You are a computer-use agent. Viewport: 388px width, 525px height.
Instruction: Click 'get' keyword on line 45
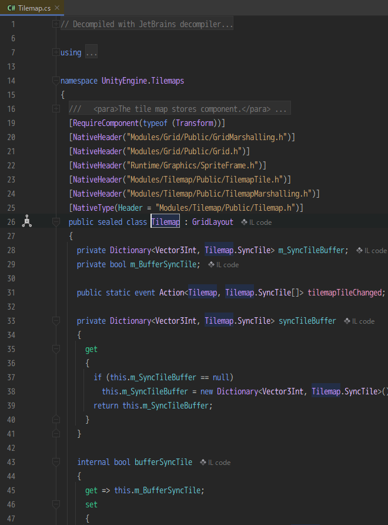[91, 490]
